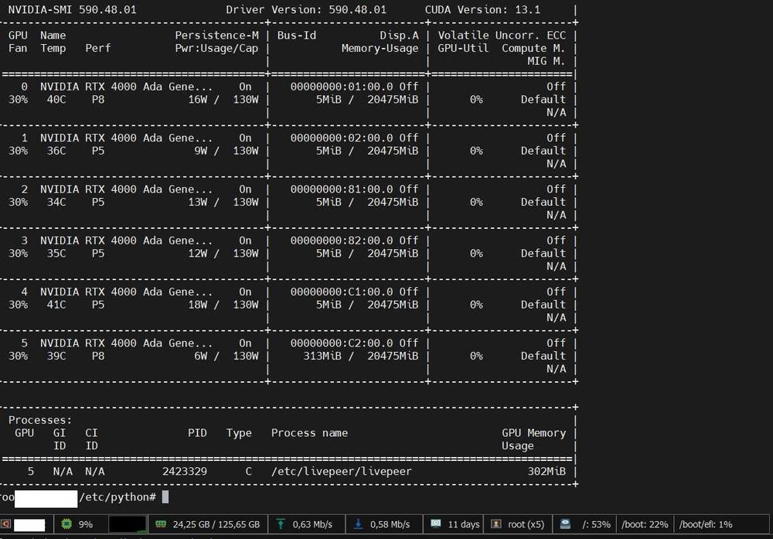
Task: Click the 35C temperature of GPU 3
Action: click(x=56, y=254)
